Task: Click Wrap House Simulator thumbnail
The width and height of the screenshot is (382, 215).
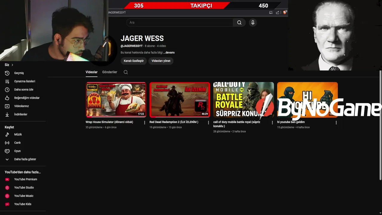Action: coord(116,100)
